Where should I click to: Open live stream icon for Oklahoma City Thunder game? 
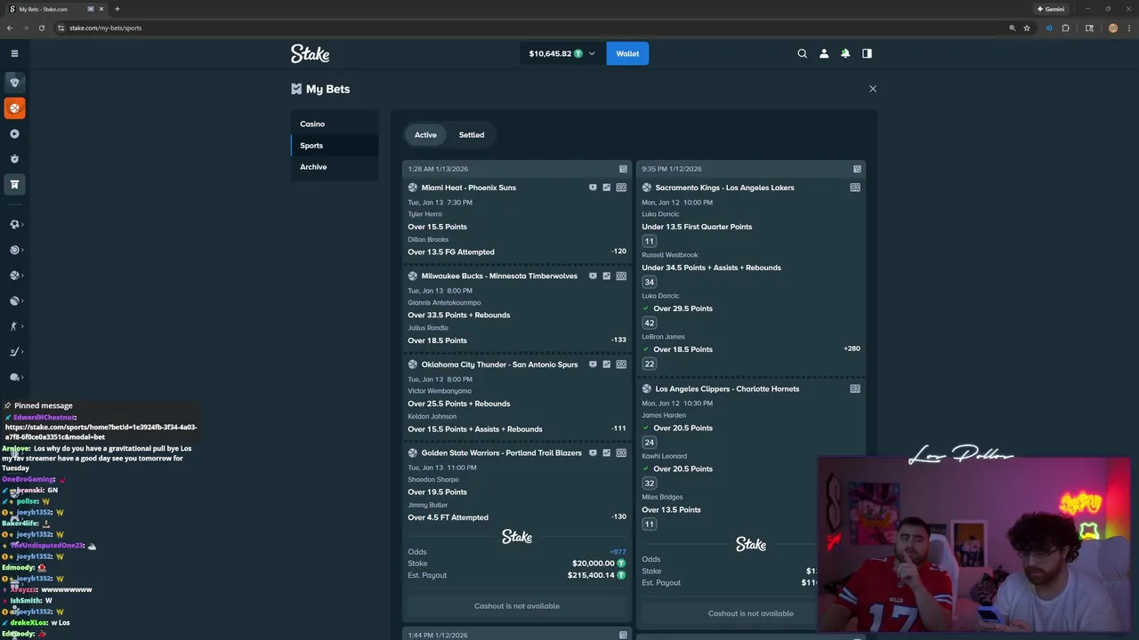click(593, 364)
